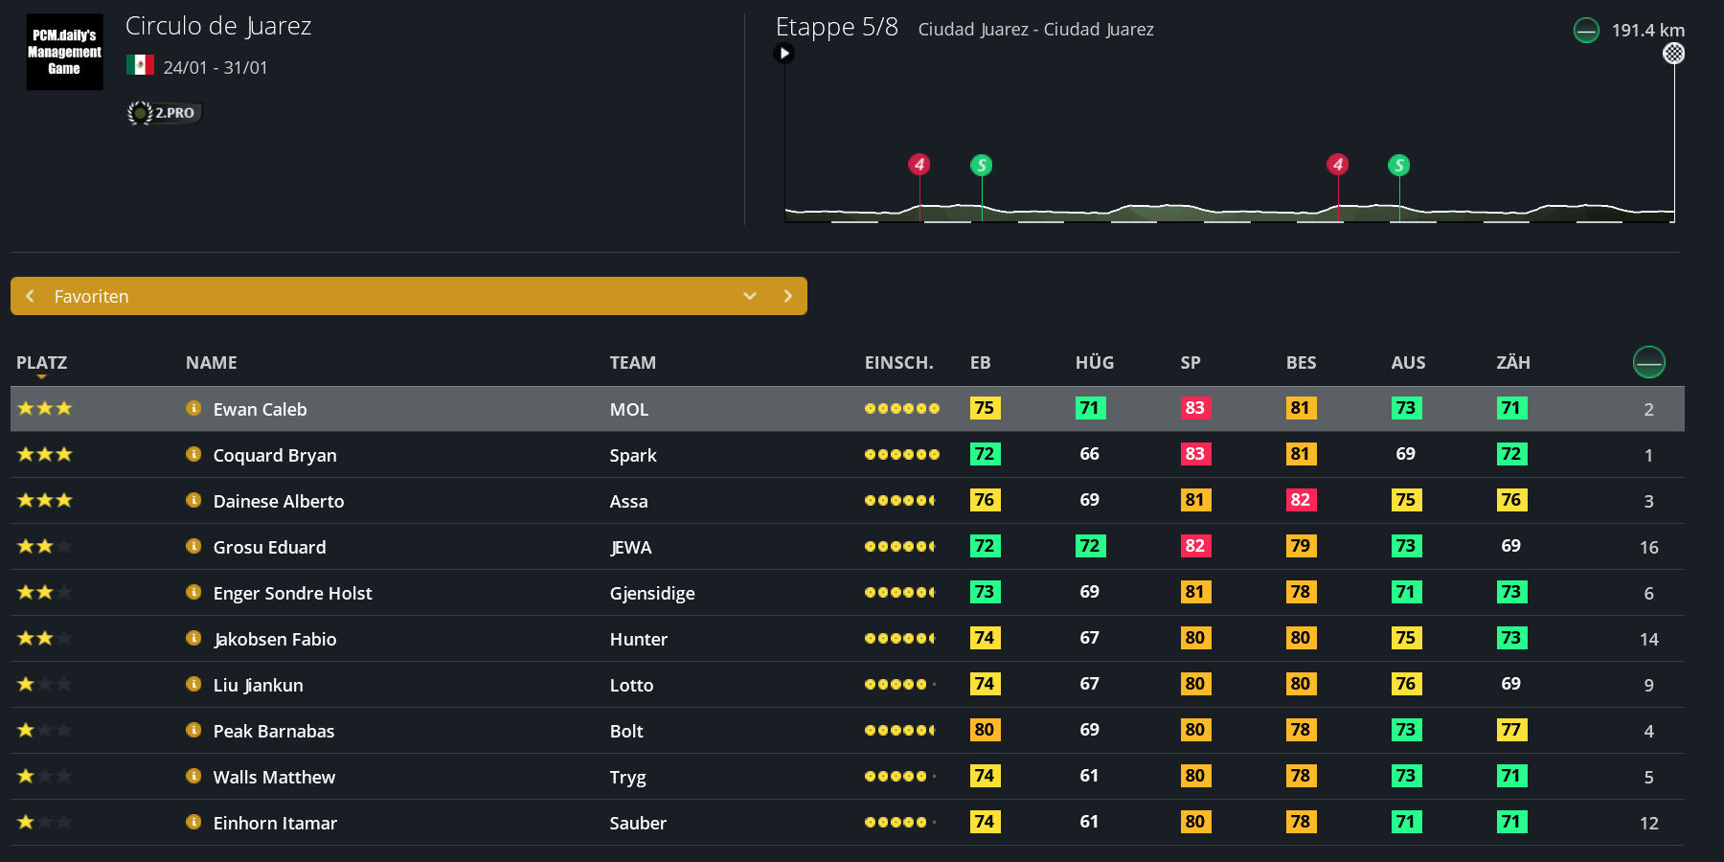Select the first green sprint marker
The width and height of the screenshot is (1724, 862).
coord(981,166)
